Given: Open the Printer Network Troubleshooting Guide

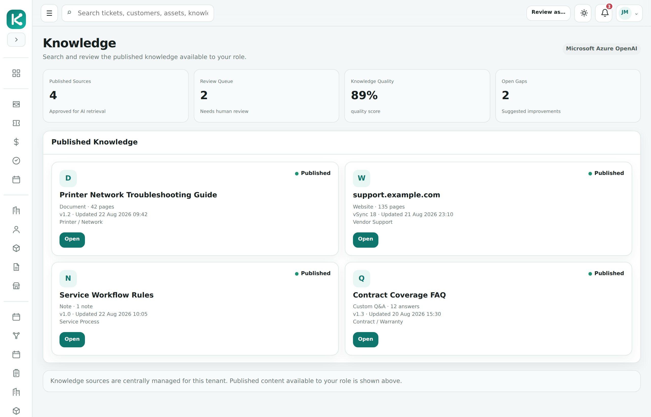Looking at the screenshot, I should click(x=72, y=240).
